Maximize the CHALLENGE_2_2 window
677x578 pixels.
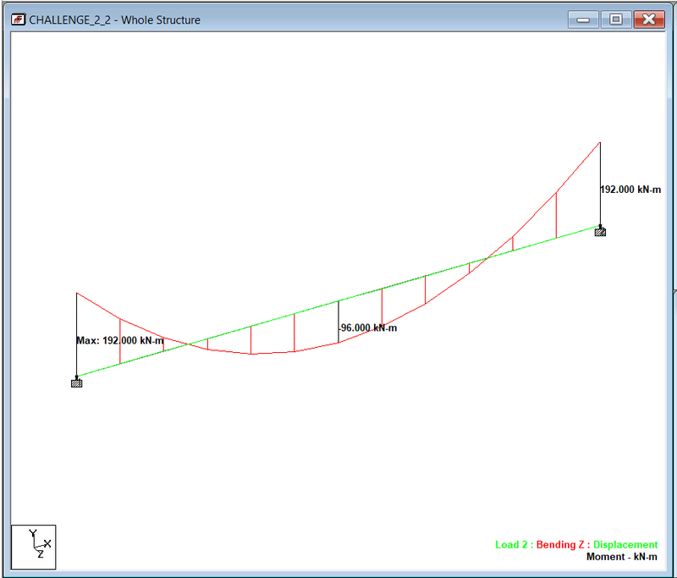click(x=616, y=19)
